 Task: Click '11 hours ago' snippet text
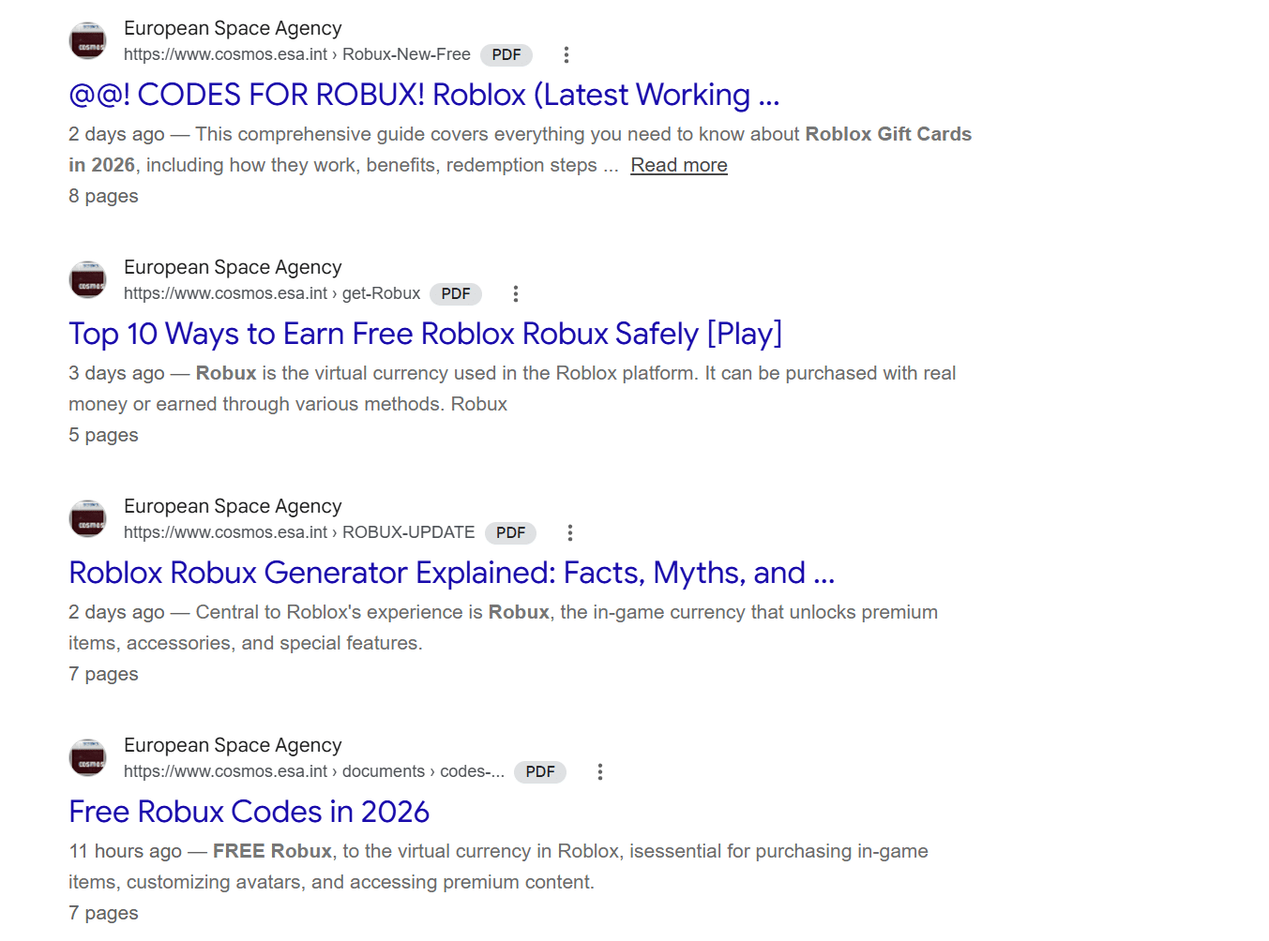coord(126,851)
